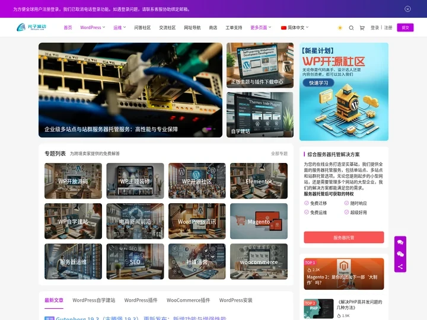This screenshot has height=320, width=427.
Task: Open the SEO topic card
Action: [x=135, y=261]
